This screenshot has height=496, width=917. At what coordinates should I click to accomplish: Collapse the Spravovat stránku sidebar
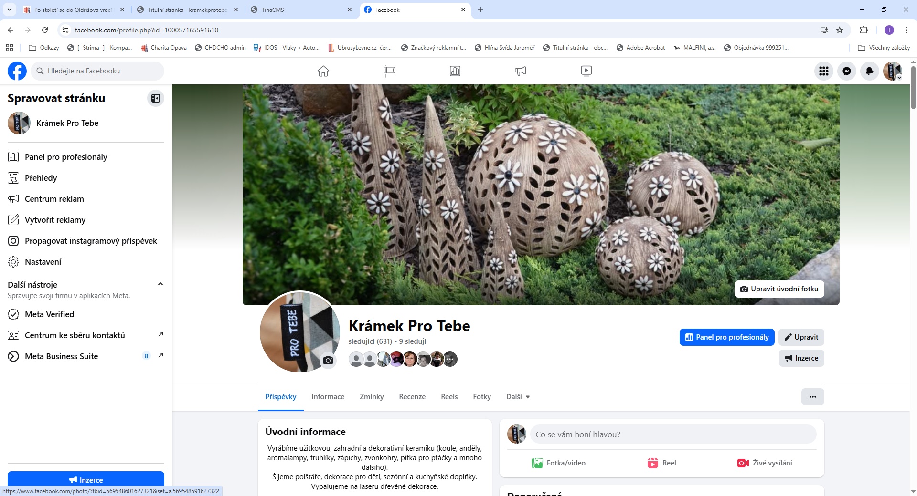click(156, 98)
